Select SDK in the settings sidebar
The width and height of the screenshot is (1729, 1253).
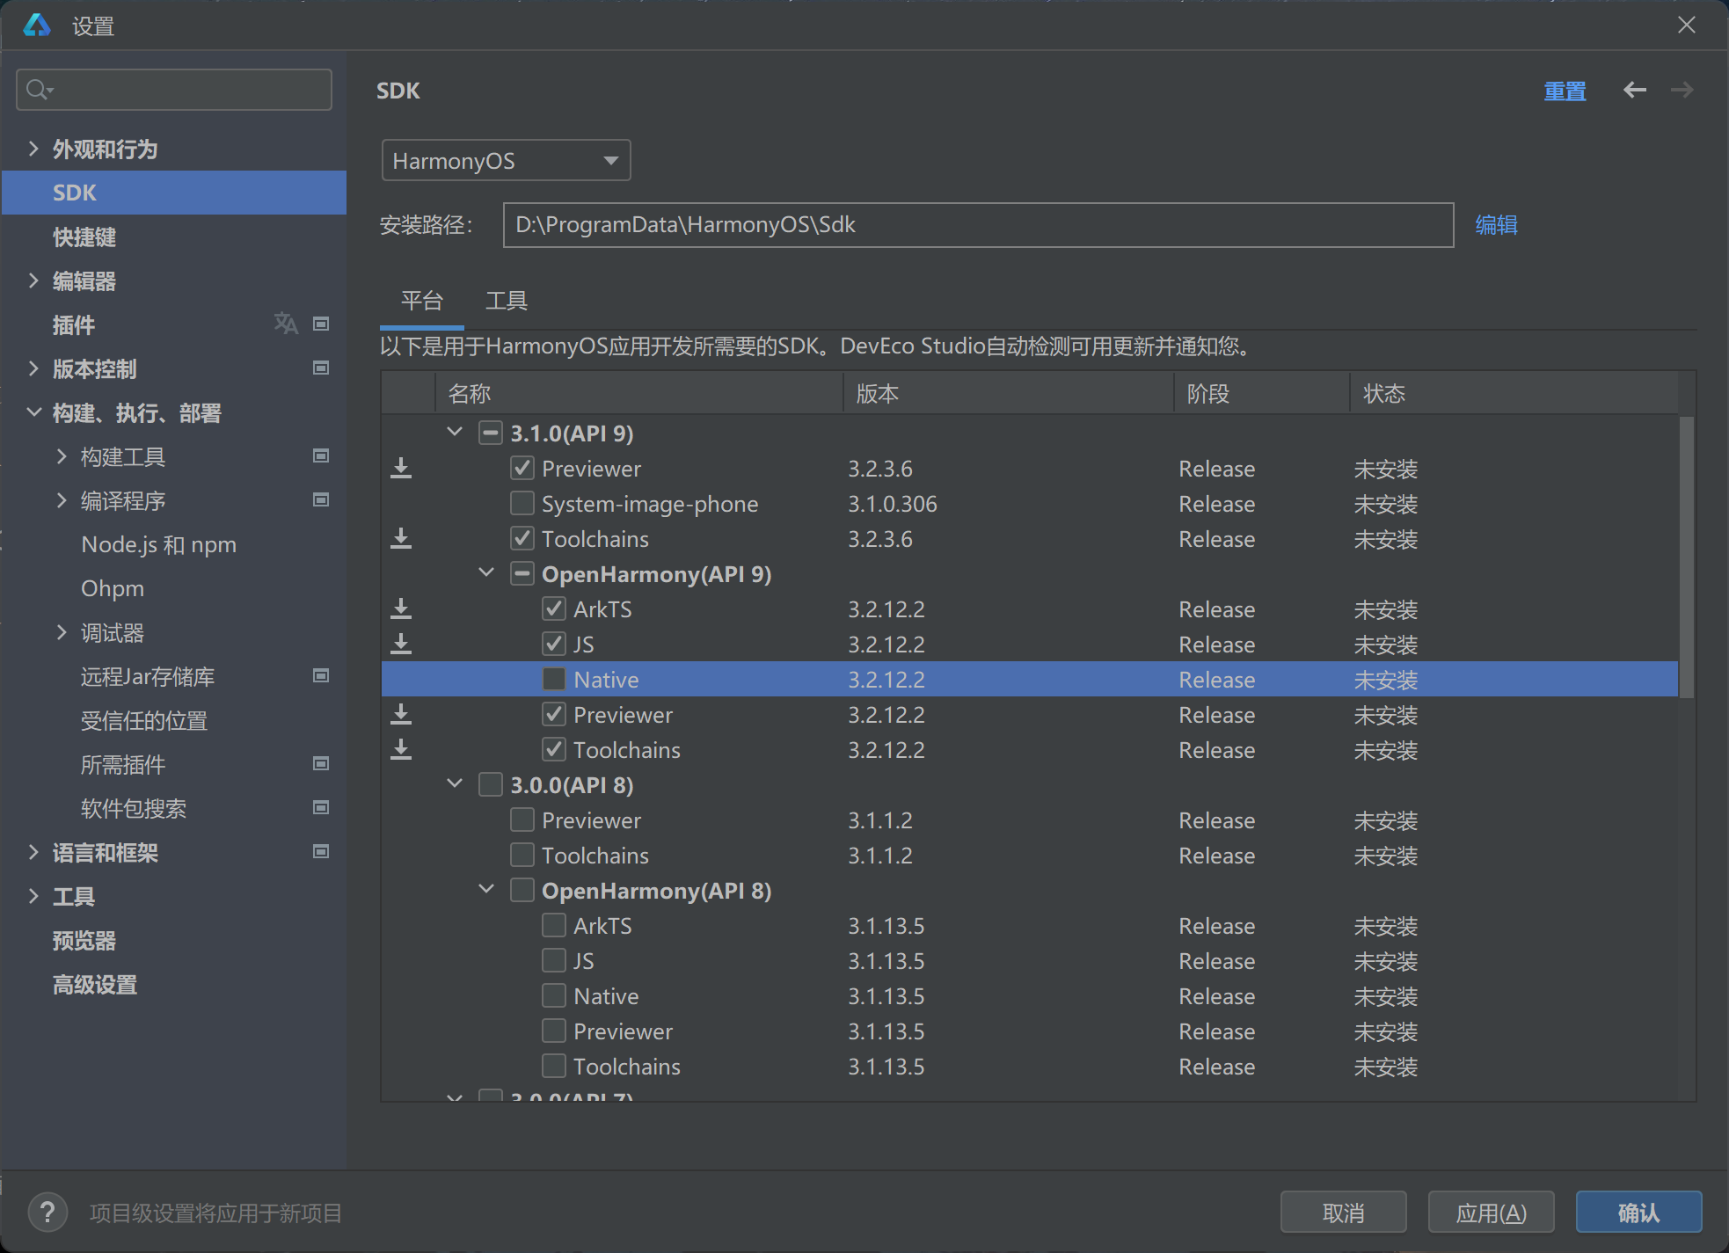[x=174, y=193]
